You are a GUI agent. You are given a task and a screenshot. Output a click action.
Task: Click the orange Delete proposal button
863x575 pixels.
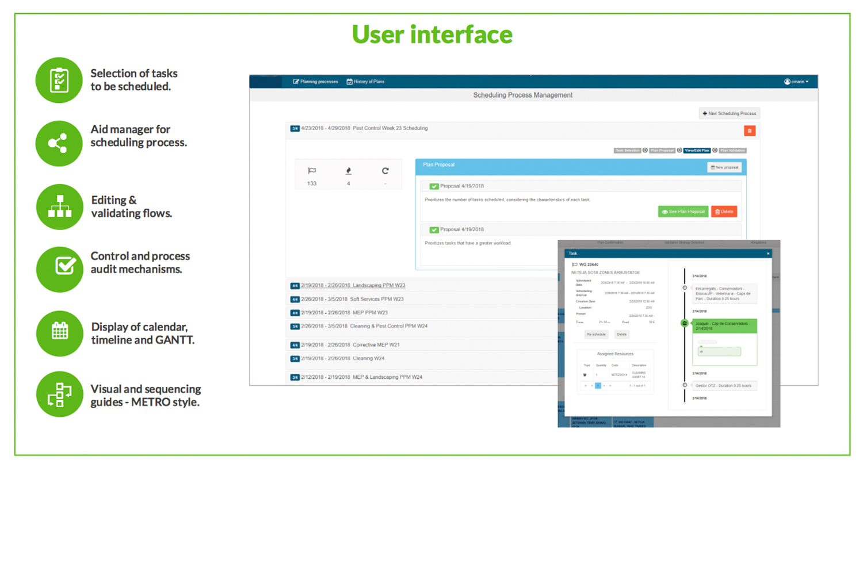point(724,212)
